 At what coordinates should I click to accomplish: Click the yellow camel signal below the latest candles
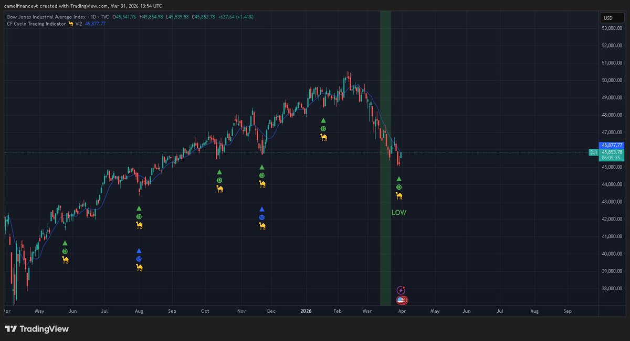click(x=400, y=195)
